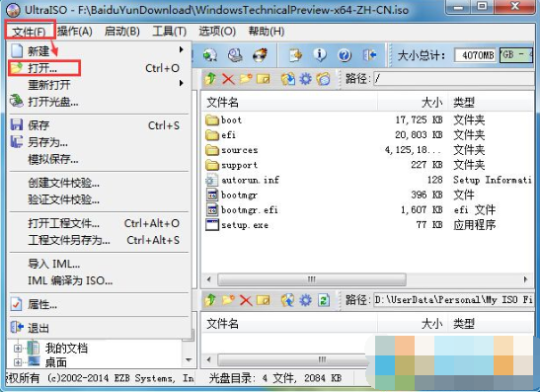Choose 打开... from the file menu

click(x=99, y=68)
